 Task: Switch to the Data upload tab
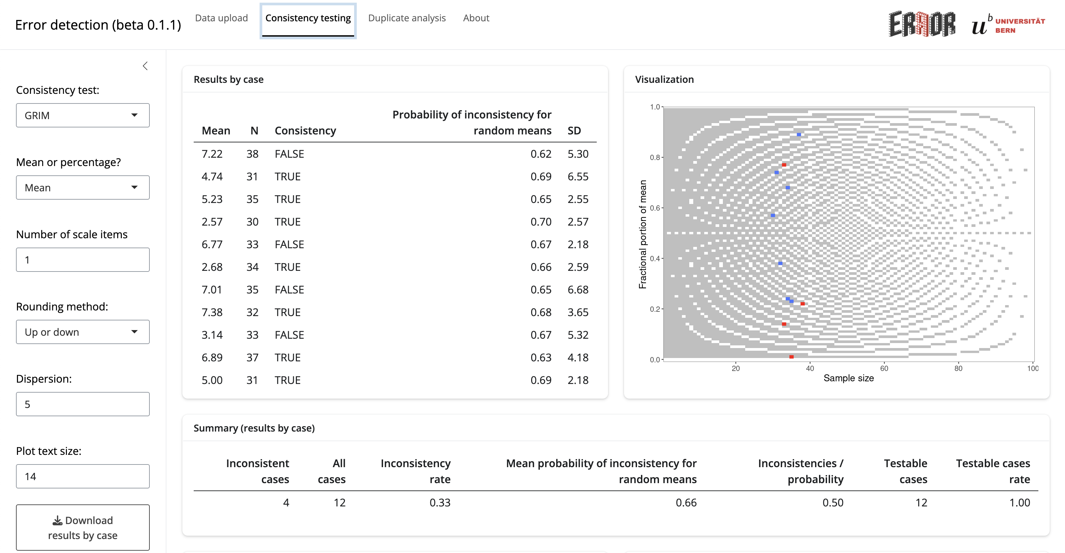tap(221, 18)
